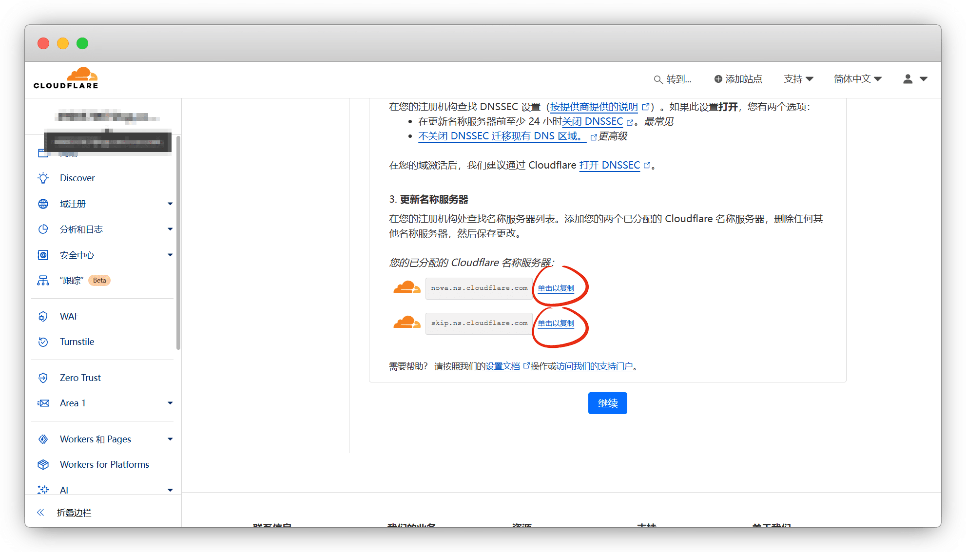Click the Turnstile sidebar icon
This screenshot has height=552, width=966.
click(43, 342)
